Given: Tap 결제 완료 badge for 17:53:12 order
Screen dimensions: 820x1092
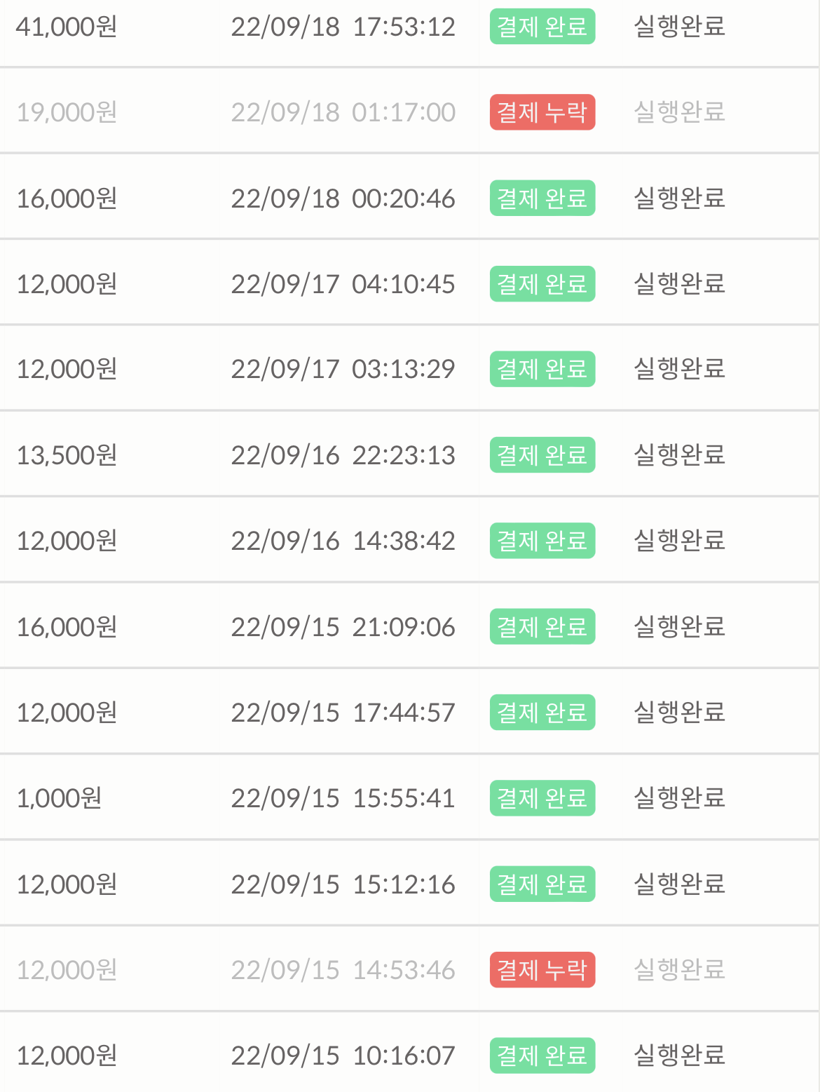Looking at the screenshot, I should [542, 27].
